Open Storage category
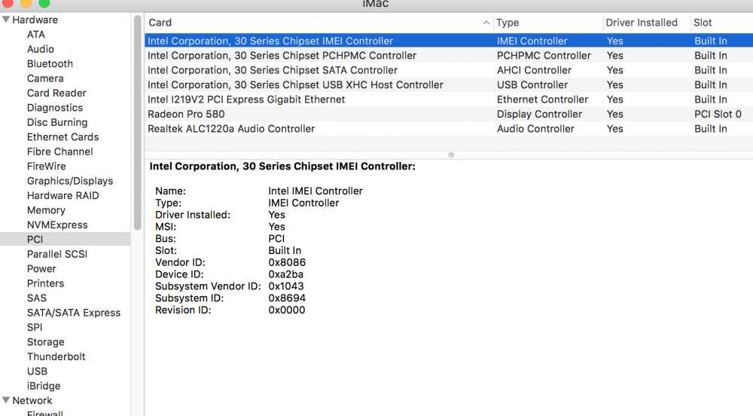Viewport: 753px width, 416px height. tap(46, 342)
